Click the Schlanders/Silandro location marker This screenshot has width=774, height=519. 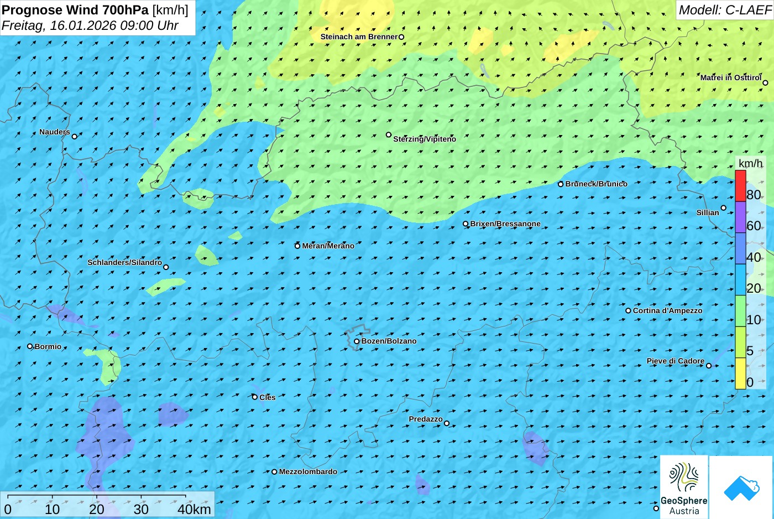[166, 267]
